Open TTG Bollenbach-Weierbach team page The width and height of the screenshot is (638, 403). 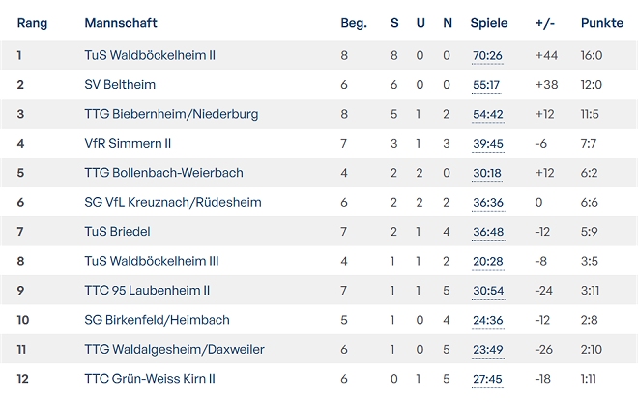click(x=163, y=173)
